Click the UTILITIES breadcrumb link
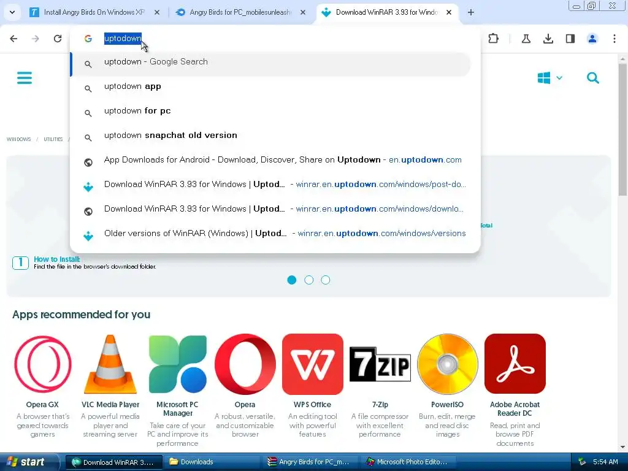This screenshot has height=471, width=628. click(x=53, y=139)
